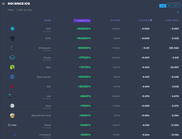
Task: Sort by CHANGE (%) column
Action: [82, 21]
